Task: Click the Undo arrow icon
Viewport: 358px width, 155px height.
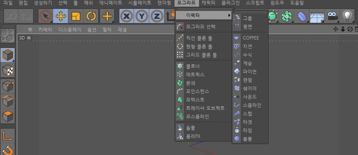Action: coord(11,16)
